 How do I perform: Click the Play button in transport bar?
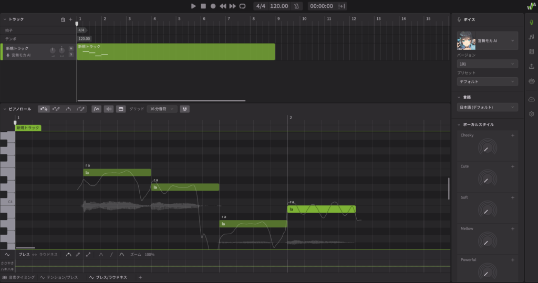click(193, 6)
